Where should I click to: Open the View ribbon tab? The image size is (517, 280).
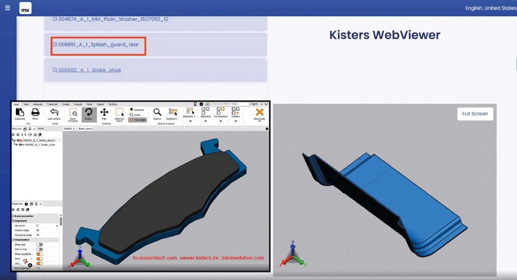[26, 105]
